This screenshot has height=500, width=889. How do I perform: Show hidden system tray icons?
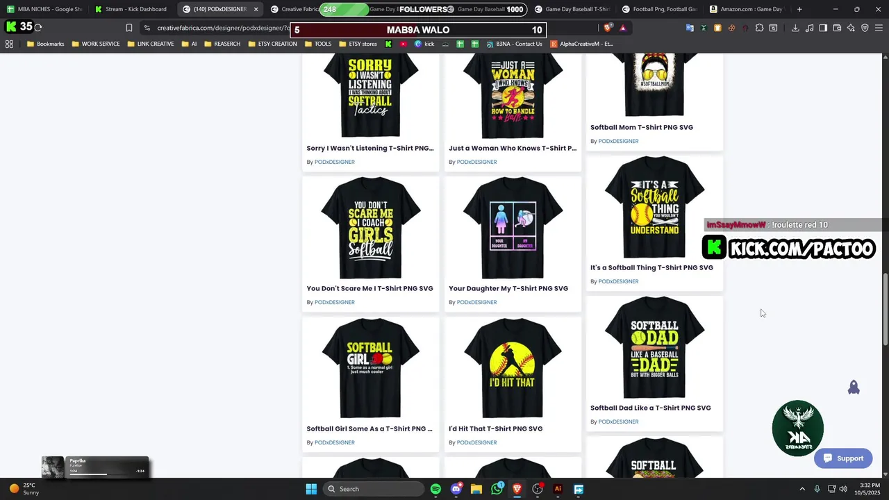802,489
